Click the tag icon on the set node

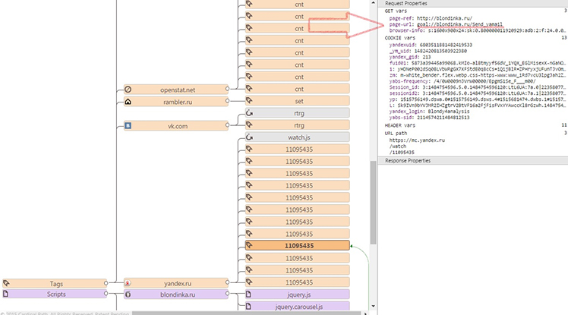(x=250, y=101)
